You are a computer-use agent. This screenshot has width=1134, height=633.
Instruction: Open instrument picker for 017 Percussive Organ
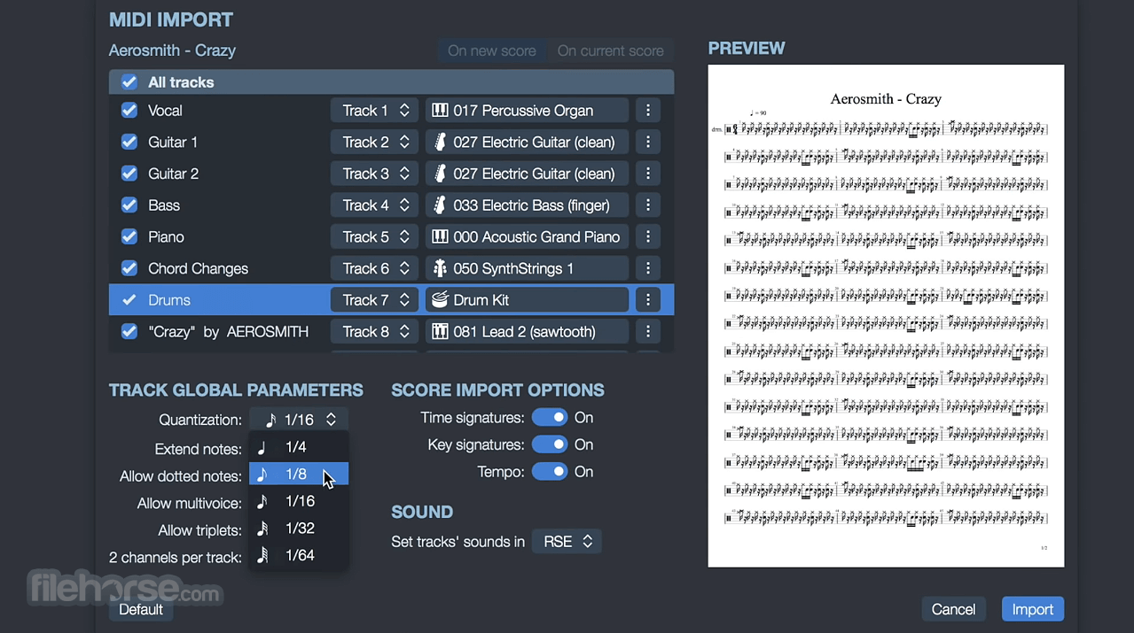coord(527,111)
